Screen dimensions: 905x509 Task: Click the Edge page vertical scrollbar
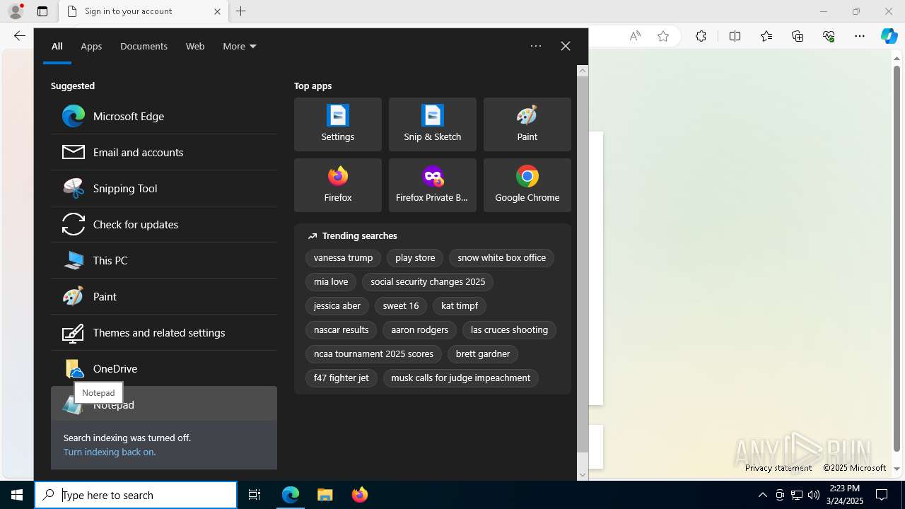click(897, 258)
